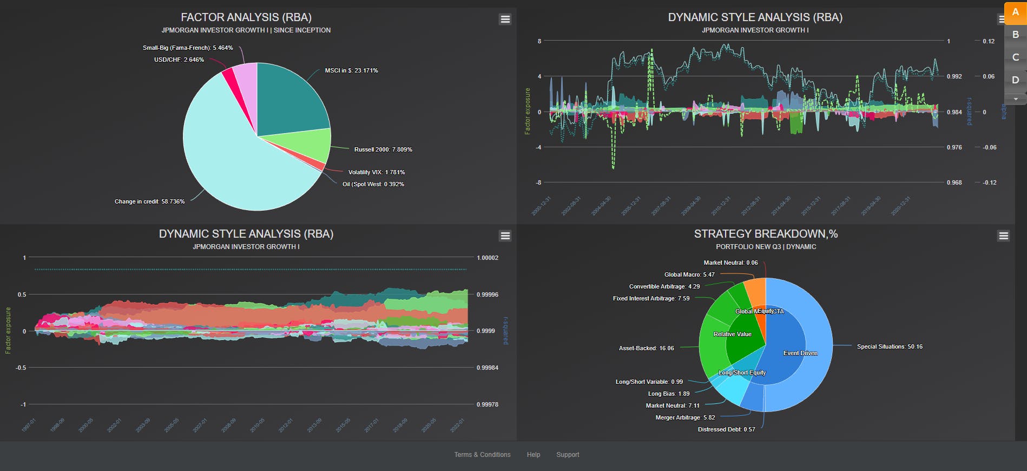Open the top-right Dynamic Style Analysis chart menu
This screenshot has width=1027, height=471.
click(x=1001, y=19)
